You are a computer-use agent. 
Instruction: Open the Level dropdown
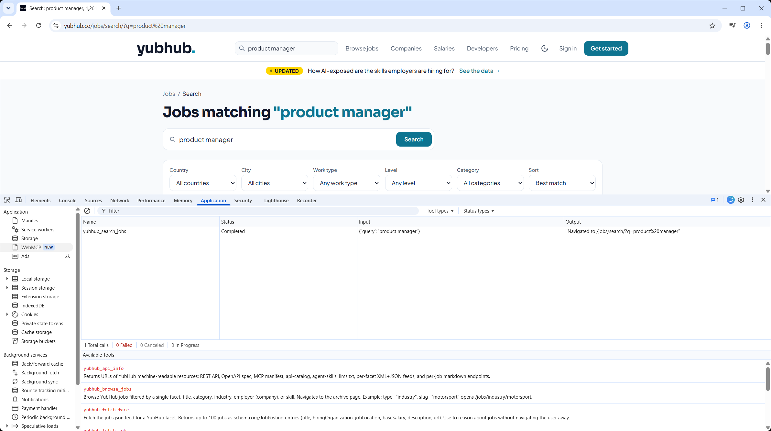tap(418, 183)
